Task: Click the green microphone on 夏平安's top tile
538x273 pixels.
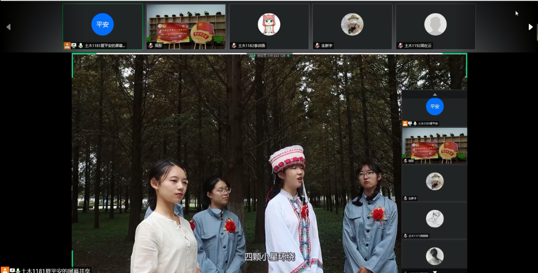Action: [80, 46]
